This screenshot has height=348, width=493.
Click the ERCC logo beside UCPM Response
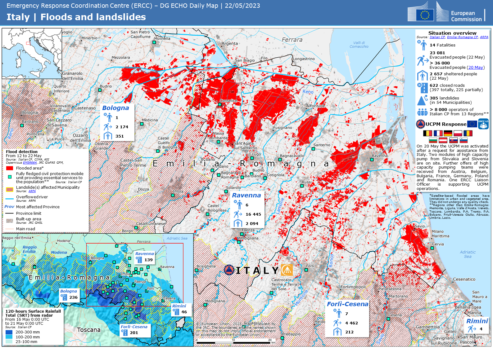[483, 124]
